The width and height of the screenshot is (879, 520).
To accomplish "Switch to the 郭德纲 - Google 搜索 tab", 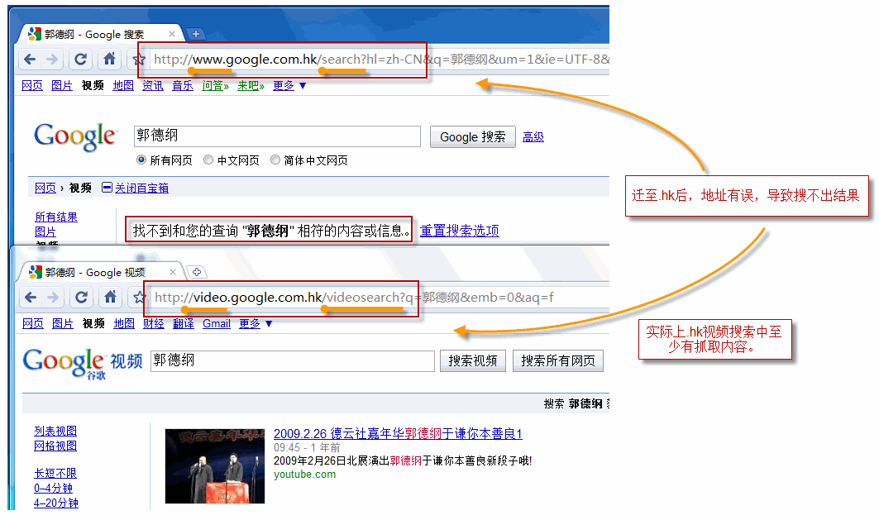I will tap(102, 34).
